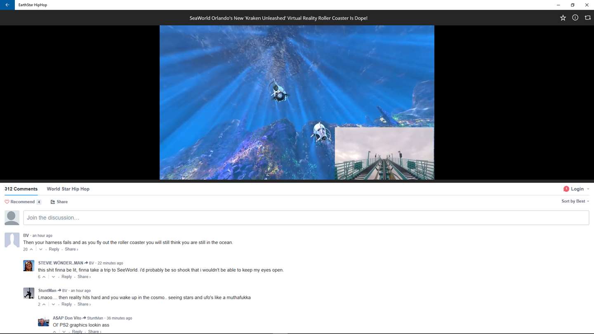Expand Share options on BV's comment
This screenshot has height=334, width=594.
coord(71,249)
